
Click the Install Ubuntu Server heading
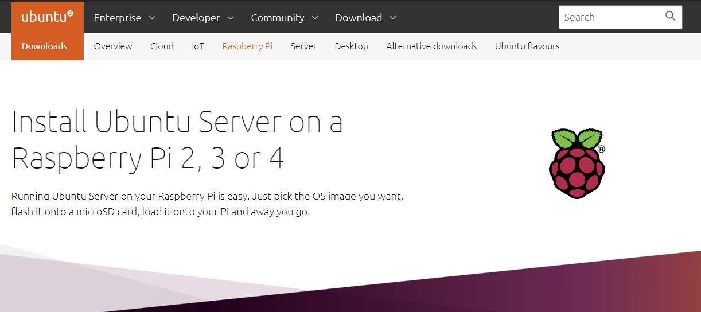pos(177,140)
